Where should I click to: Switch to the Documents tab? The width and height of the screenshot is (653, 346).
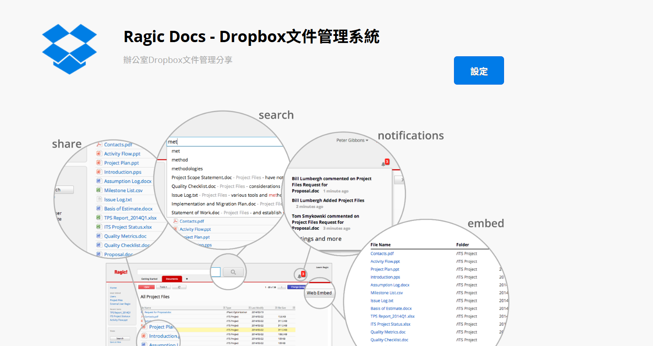[172, 279]
